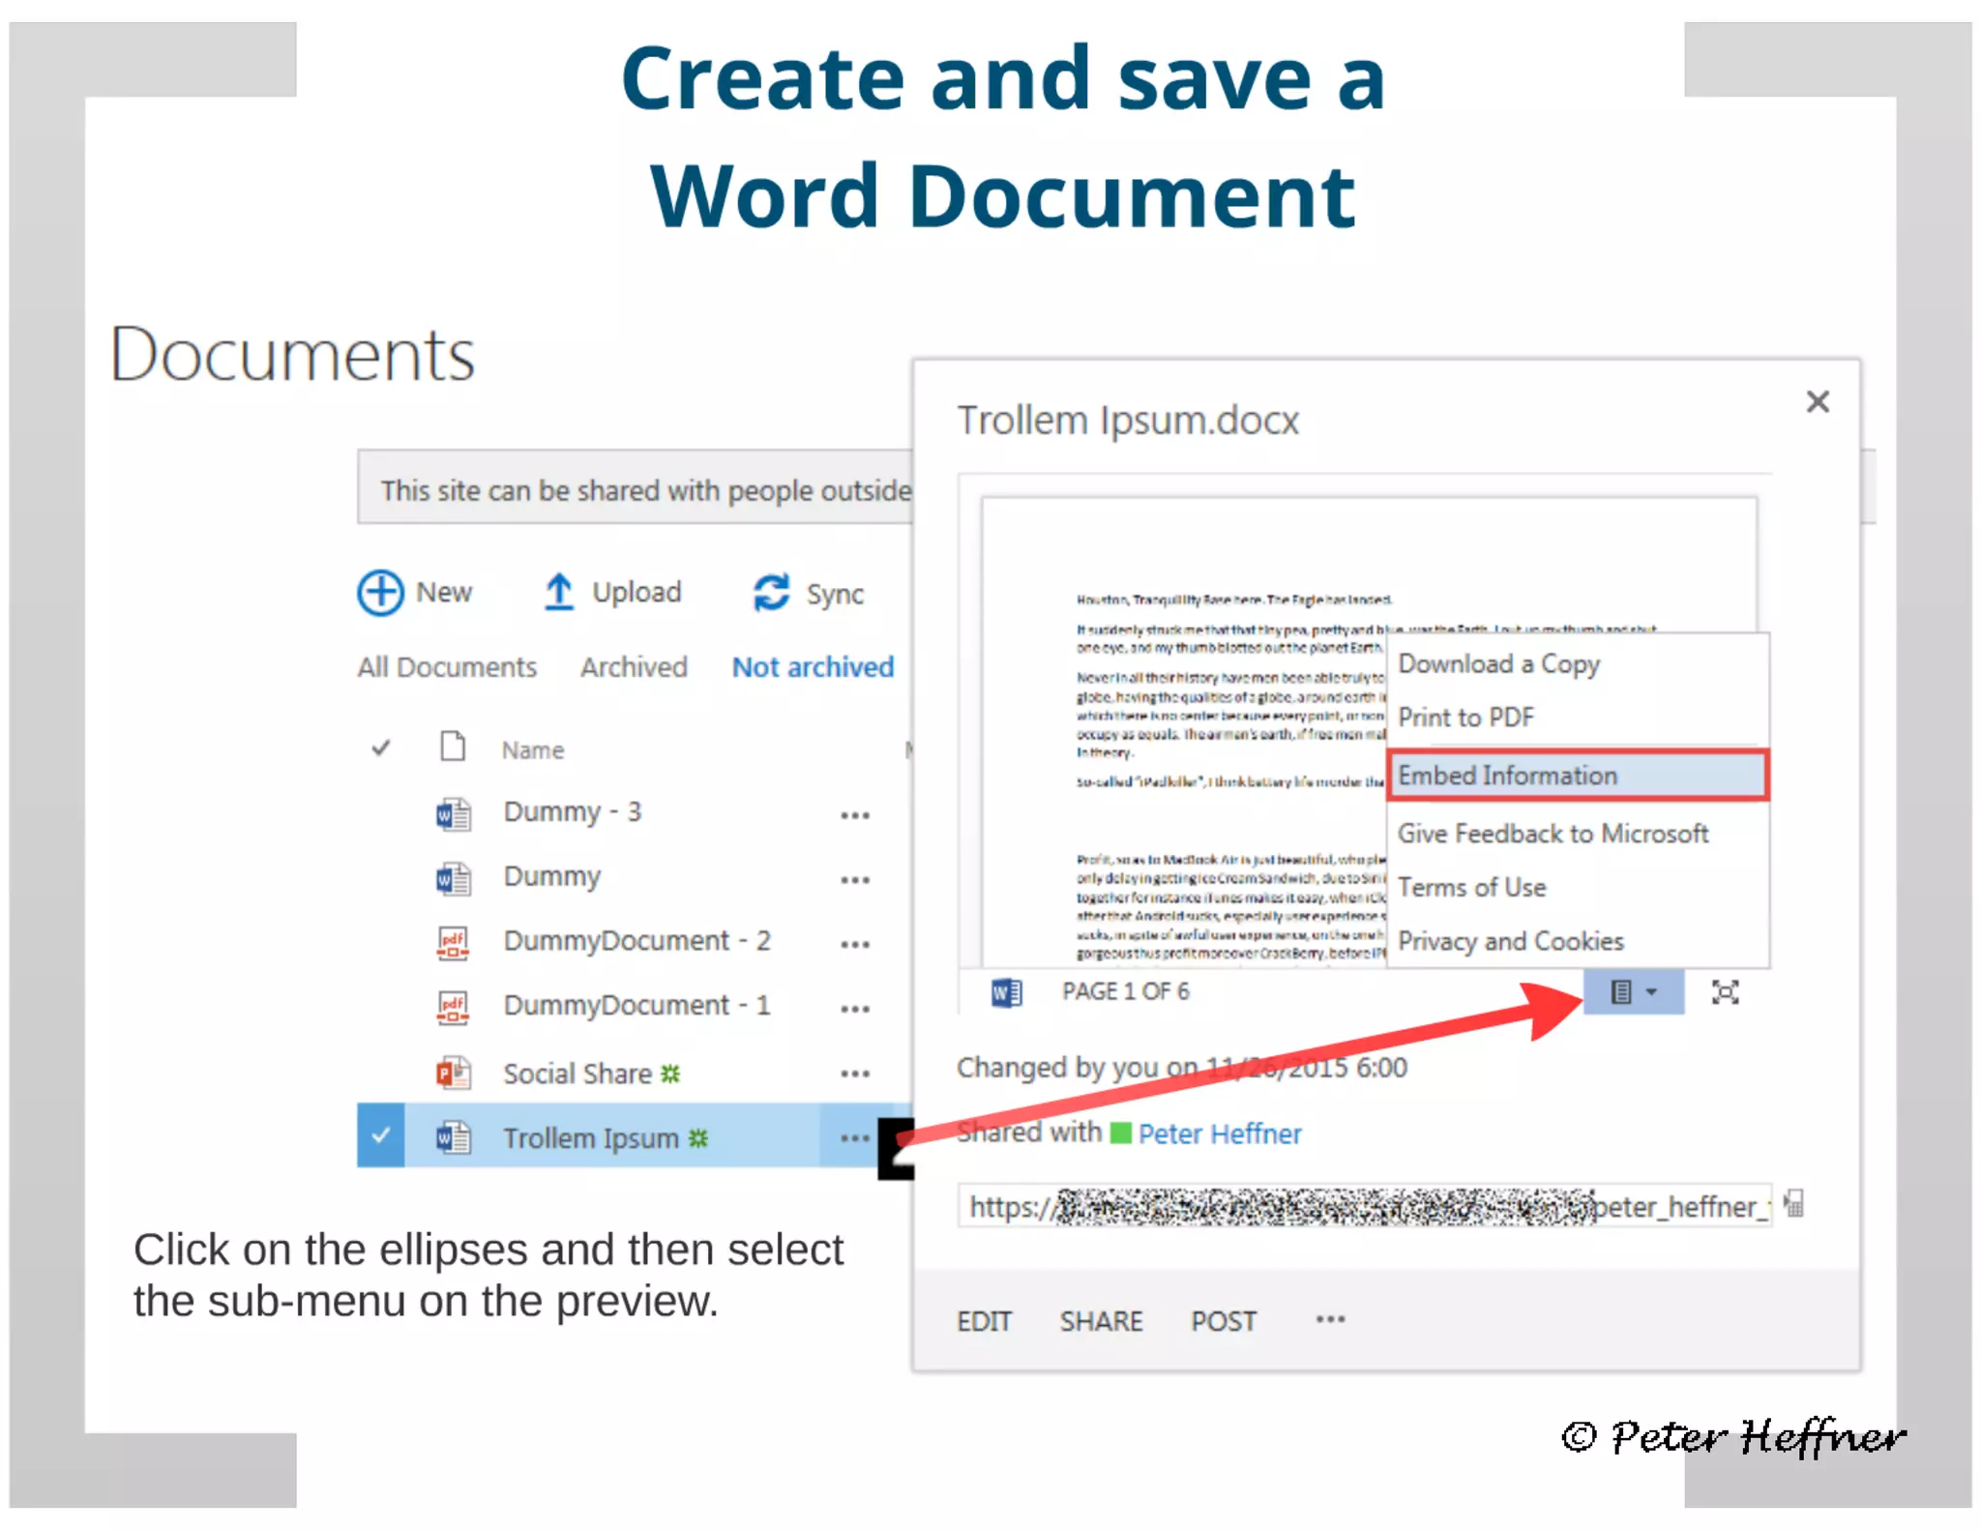Click the PDF icon beside DummyDocument - 1
The image size is (1981, 1530).
[x=453, y=1007]
